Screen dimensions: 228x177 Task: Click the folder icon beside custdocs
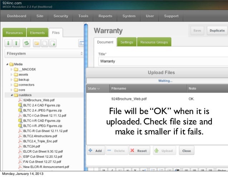16,95
